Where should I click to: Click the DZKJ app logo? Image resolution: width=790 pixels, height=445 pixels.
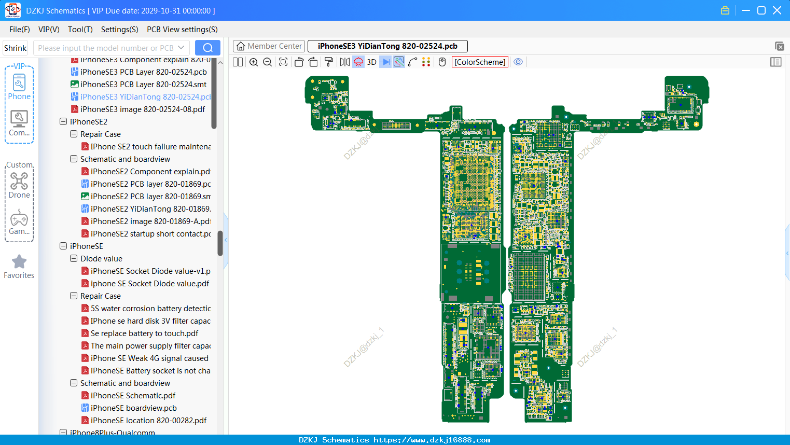(13, 10)
